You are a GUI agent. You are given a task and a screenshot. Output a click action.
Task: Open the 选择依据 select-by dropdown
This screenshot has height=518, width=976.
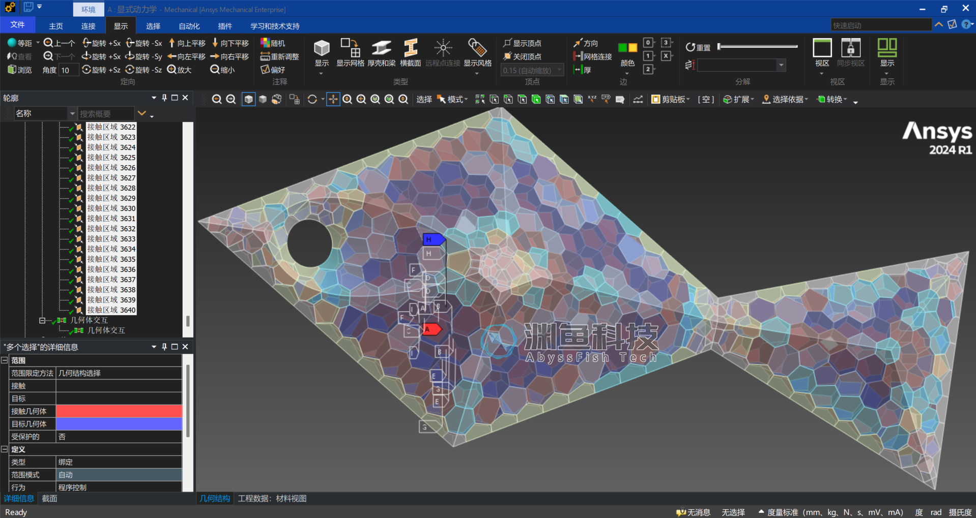(x=785, y=100)
